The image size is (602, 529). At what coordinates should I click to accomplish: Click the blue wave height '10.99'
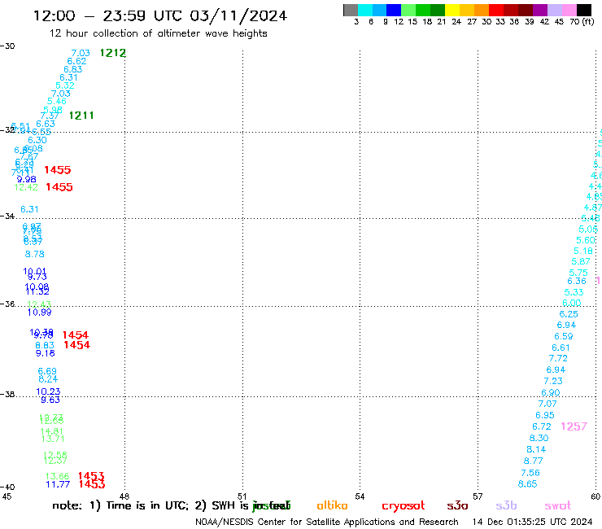39,313
